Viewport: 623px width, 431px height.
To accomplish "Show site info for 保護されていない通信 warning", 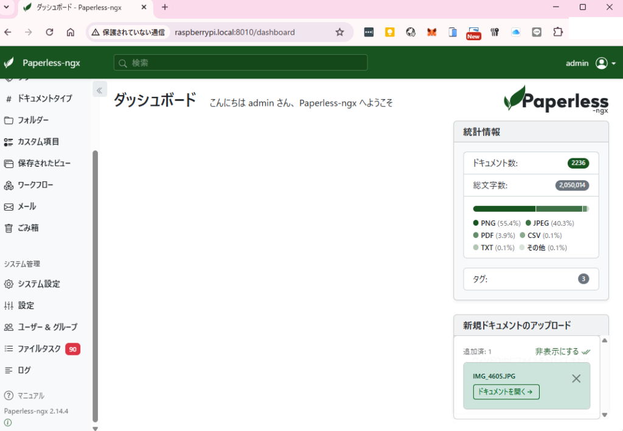I will point(128,32).
